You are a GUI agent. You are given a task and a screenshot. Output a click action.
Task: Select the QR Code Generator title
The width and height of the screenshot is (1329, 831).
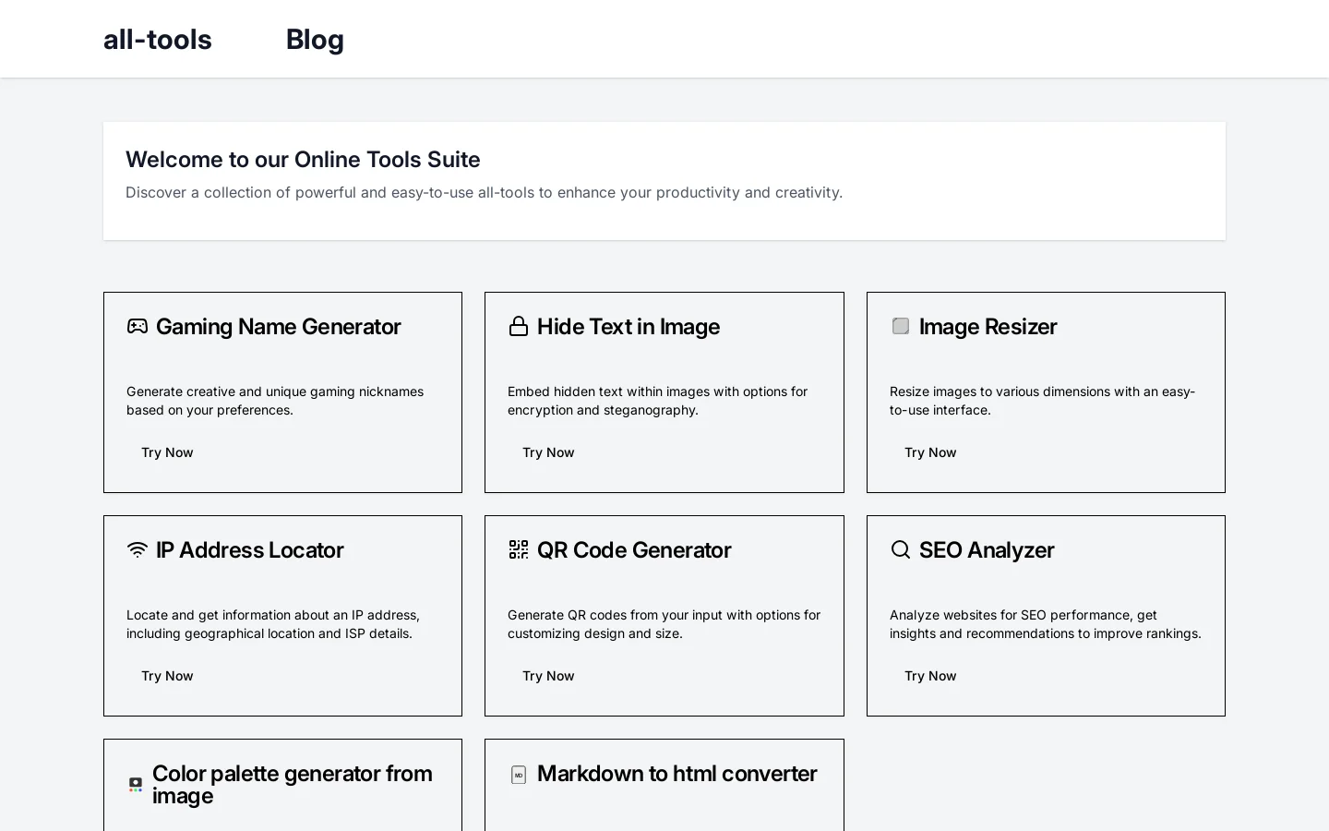[634, 550]
